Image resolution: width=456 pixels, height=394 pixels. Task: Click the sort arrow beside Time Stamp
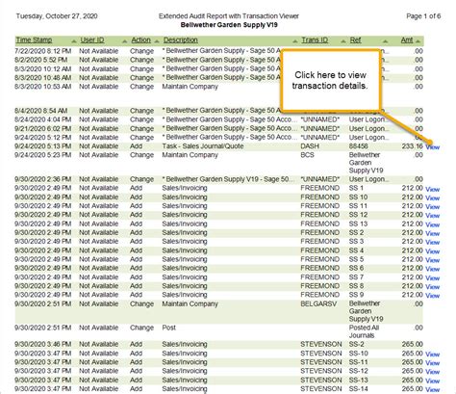pos(74,41)
